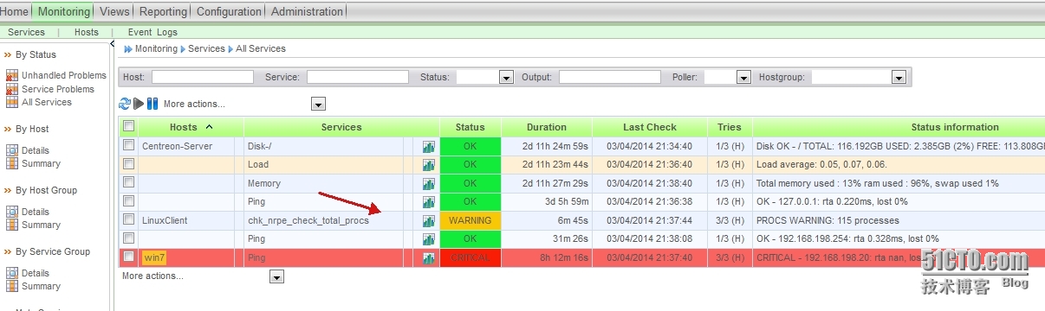Open the win7 host link

pos(154,257)
